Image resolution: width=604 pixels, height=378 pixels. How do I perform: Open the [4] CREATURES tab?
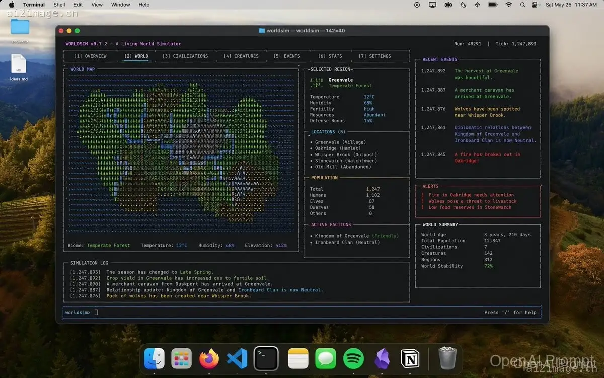pos(241,56)
